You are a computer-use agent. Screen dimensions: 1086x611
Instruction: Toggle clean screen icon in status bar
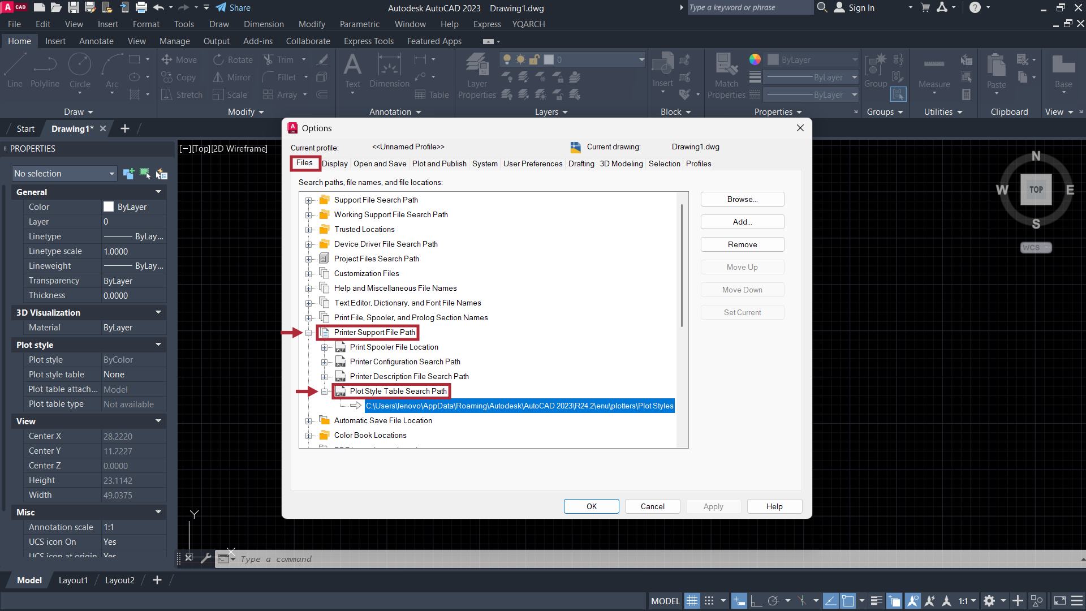click(x=1060, y=601)
